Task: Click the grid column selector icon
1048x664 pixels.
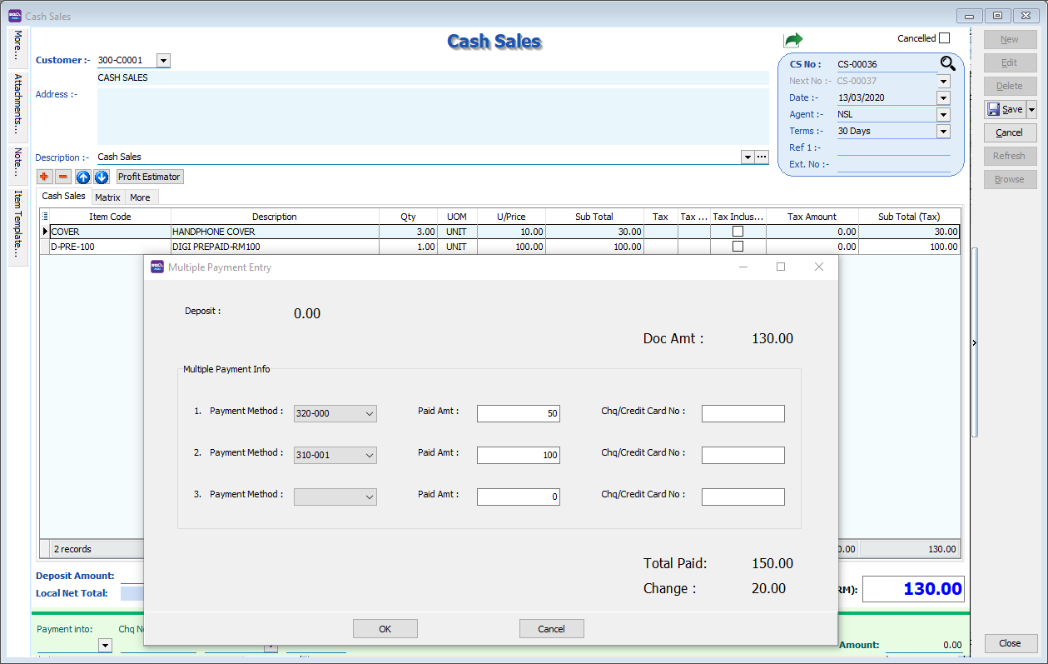Action: click(45, 217)
